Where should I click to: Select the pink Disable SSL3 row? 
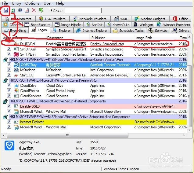(103, 106)
